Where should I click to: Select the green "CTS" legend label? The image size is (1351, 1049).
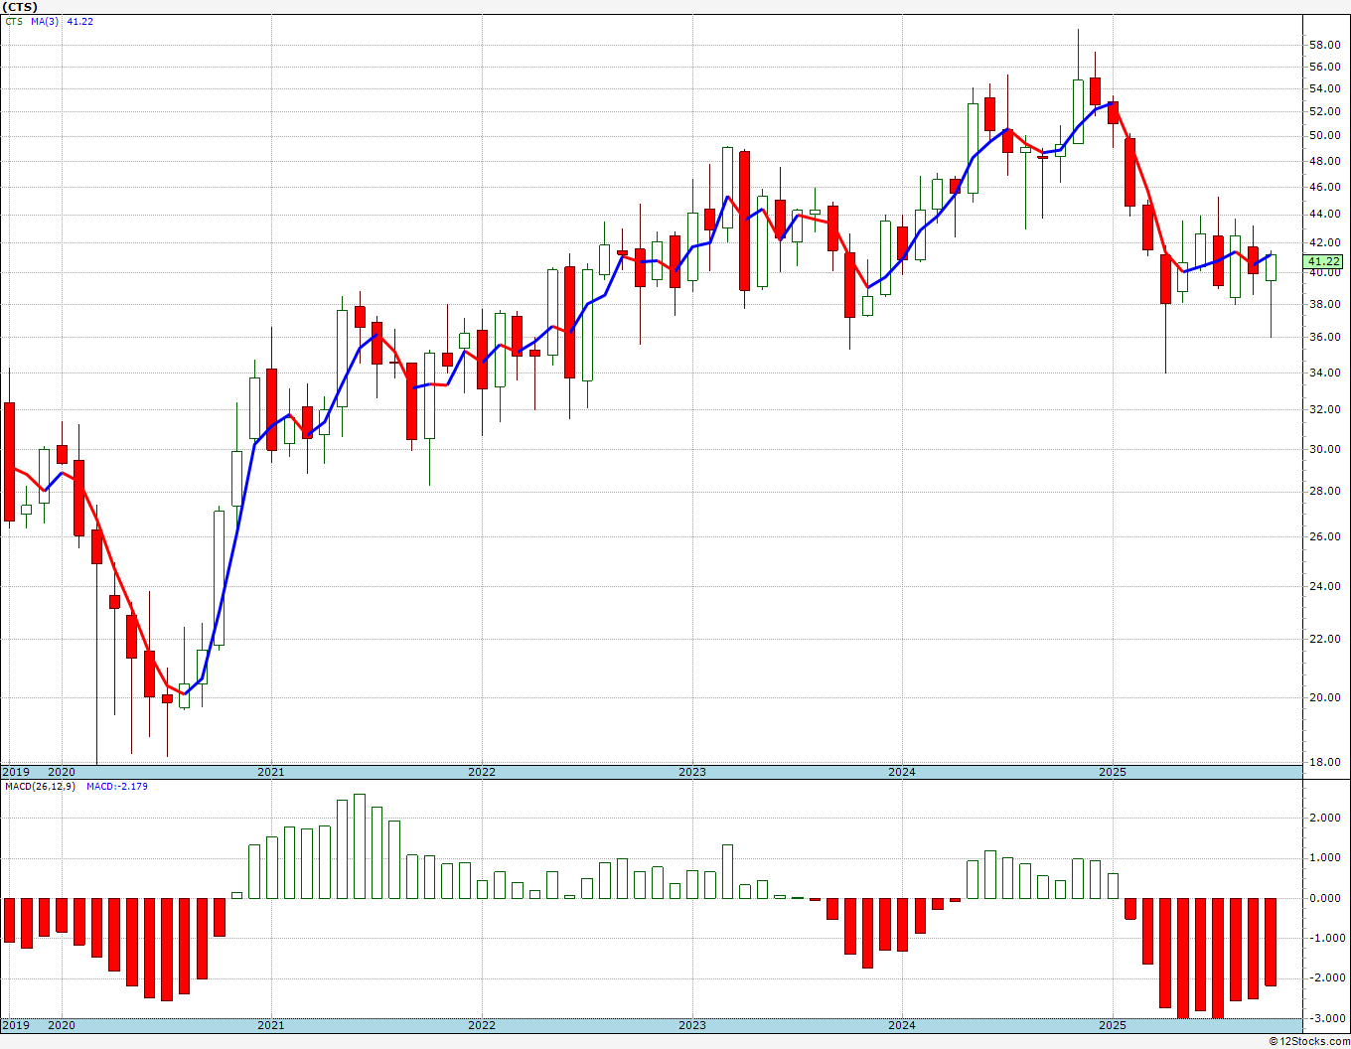(14, 21)
